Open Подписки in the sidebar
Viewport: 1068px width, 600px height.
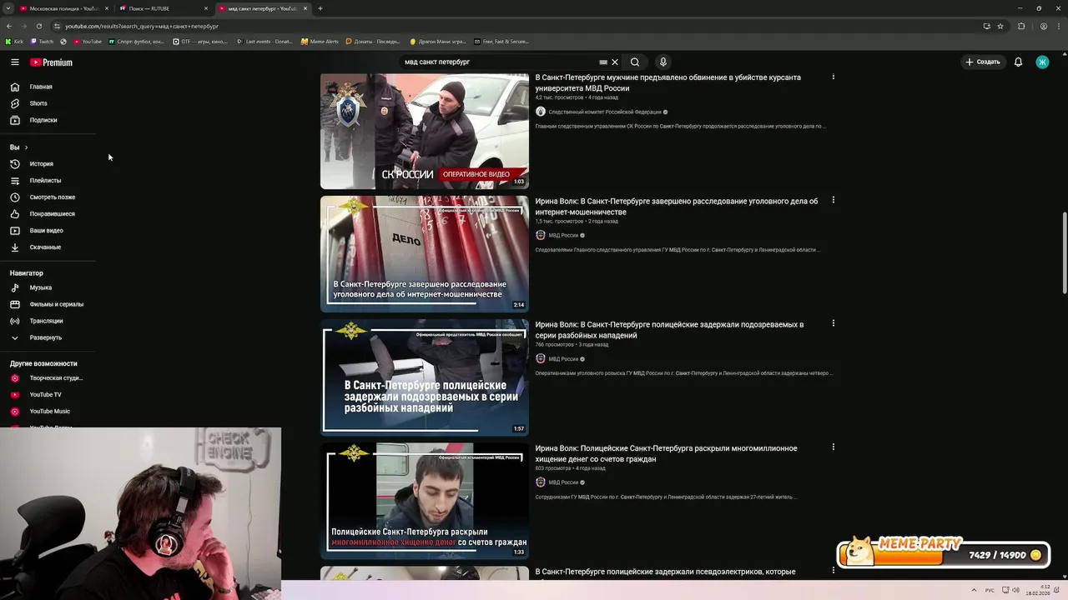43,120
